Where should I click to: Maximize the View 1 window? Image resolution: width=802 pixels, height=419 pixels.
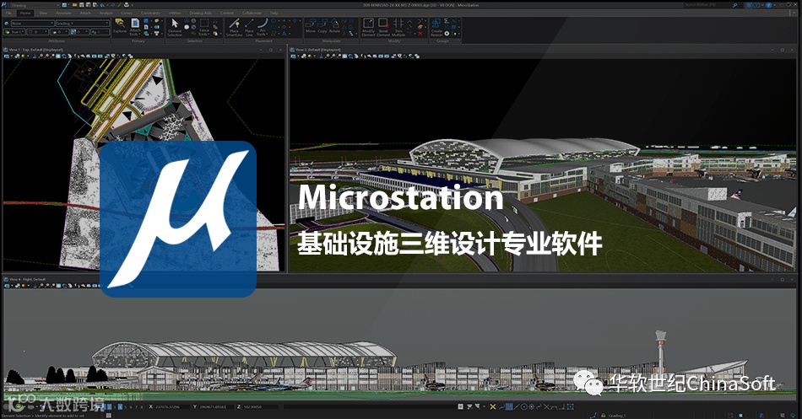click(271, 50)
